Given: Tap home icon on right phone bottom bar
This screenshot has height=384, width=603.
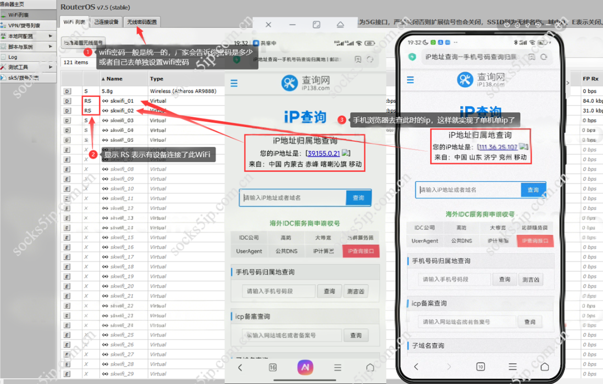Looking at the screenshot, I should coord(544,366).
